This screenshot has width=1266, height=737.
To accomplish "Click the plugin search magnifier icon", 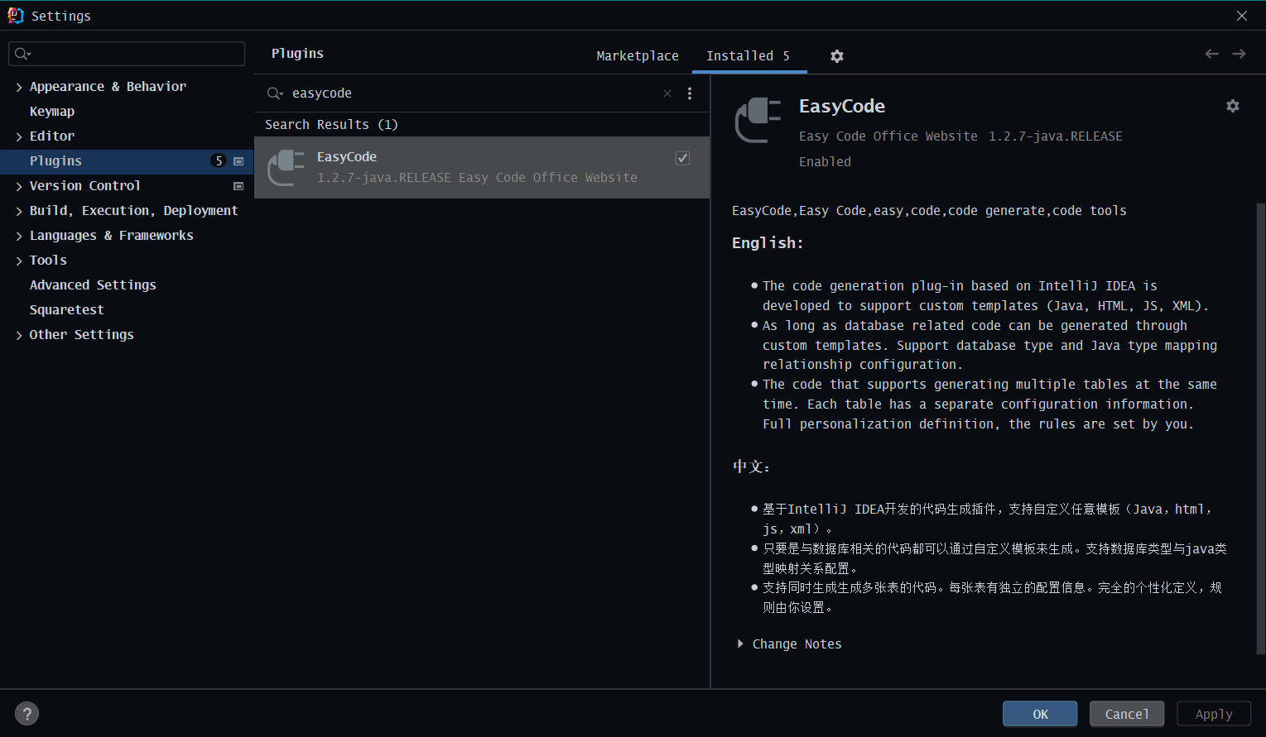I will [x=275, y=93].
